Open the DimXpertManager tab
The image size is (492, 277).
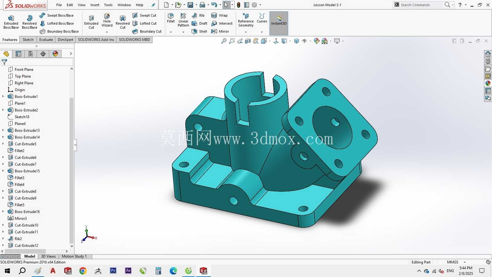pyautogui.click(x=43, y=54)
